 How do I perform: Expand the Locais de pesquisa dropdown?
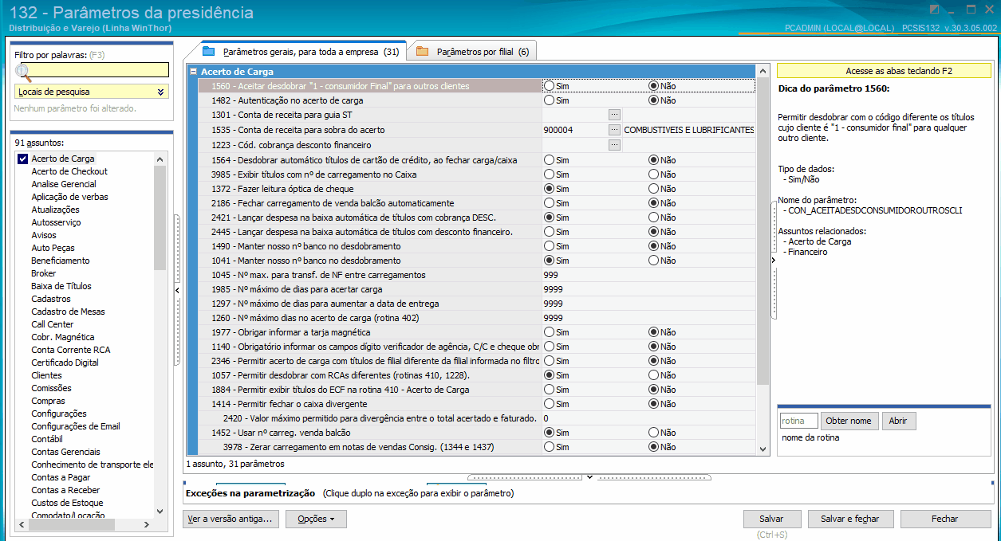162,92
